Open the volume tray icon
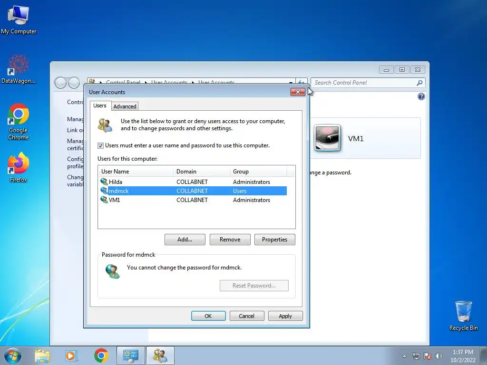This screenshot has height=365, width=487. coord(439,356)
